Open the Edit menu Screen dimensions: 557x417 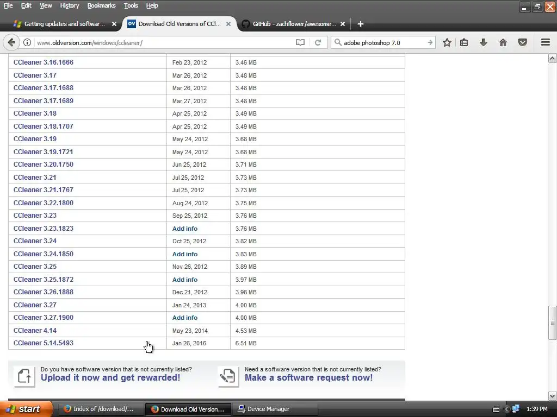tap(26, 5)
